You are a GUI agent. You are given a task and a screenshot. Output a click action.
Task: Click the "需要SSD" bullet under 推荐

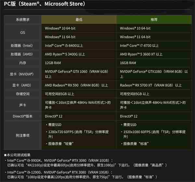click(129, 125)
